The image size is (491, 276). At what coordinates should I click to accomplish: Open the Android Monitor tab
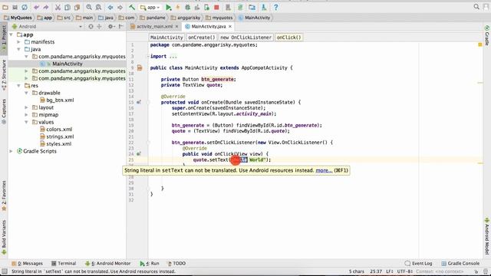(107, 264)
